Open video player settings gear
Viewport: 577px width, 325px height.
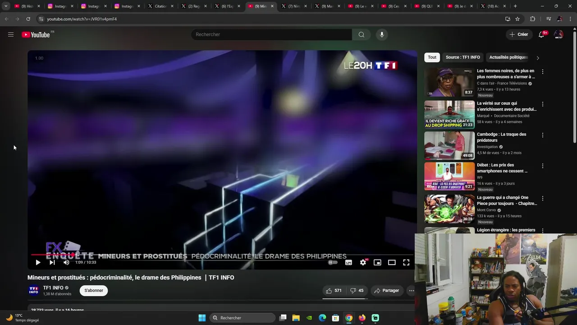(x=363, y=262)
